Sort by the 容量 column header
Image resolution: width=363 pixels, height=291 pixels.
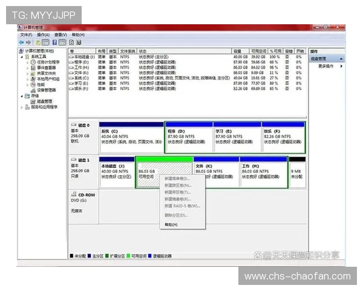click(x=238, y=51)
